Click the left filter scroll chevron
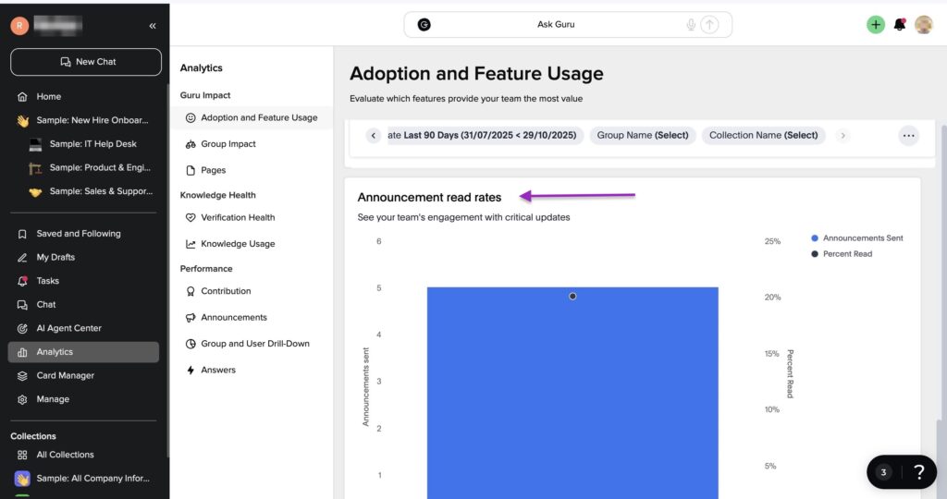947x499 pixels. tap(374, 135)
